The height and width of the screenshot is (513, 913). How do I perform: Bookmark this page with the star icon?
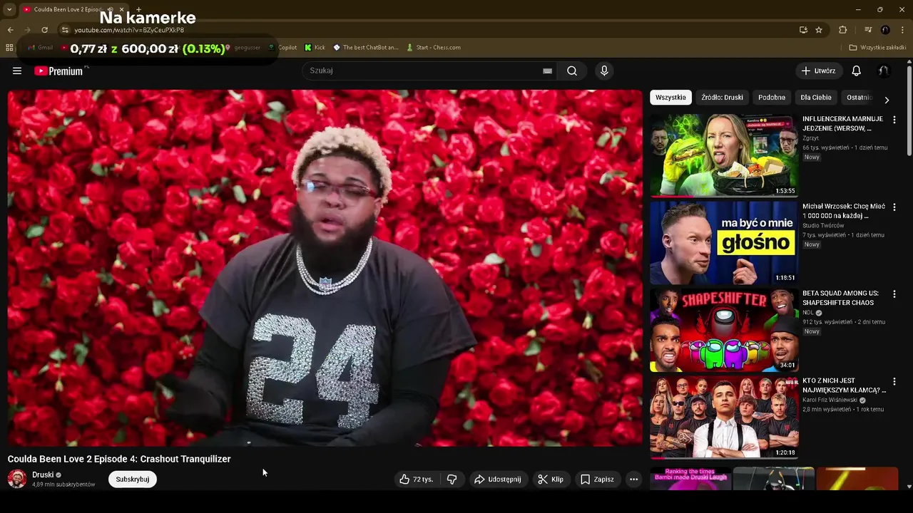click(x=819, y=30)
